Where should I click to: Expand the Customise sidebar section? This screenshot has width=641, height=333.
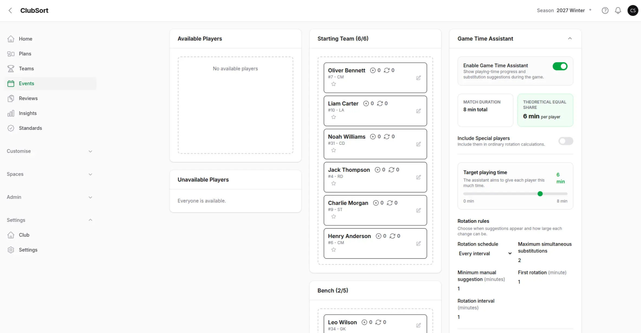pyautogui.click(x=50, y=151)
